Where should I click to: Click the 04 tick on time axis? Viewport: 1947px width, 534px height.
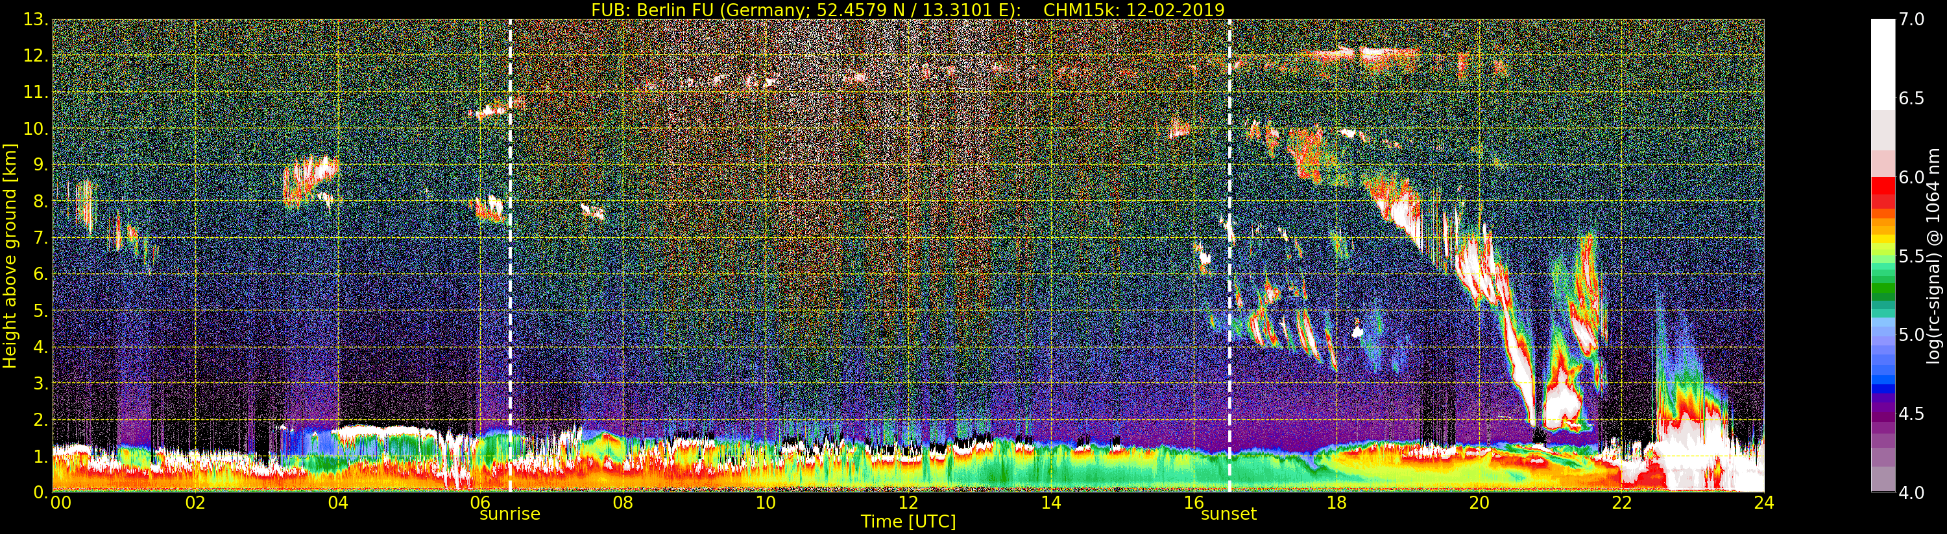pos(338,502)
